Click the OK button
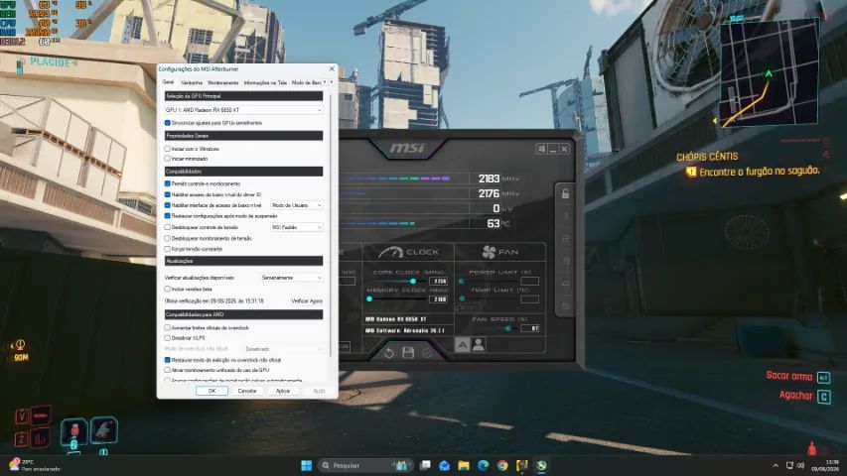This screenshot has width=847, height=476. [x=212, y=391]
